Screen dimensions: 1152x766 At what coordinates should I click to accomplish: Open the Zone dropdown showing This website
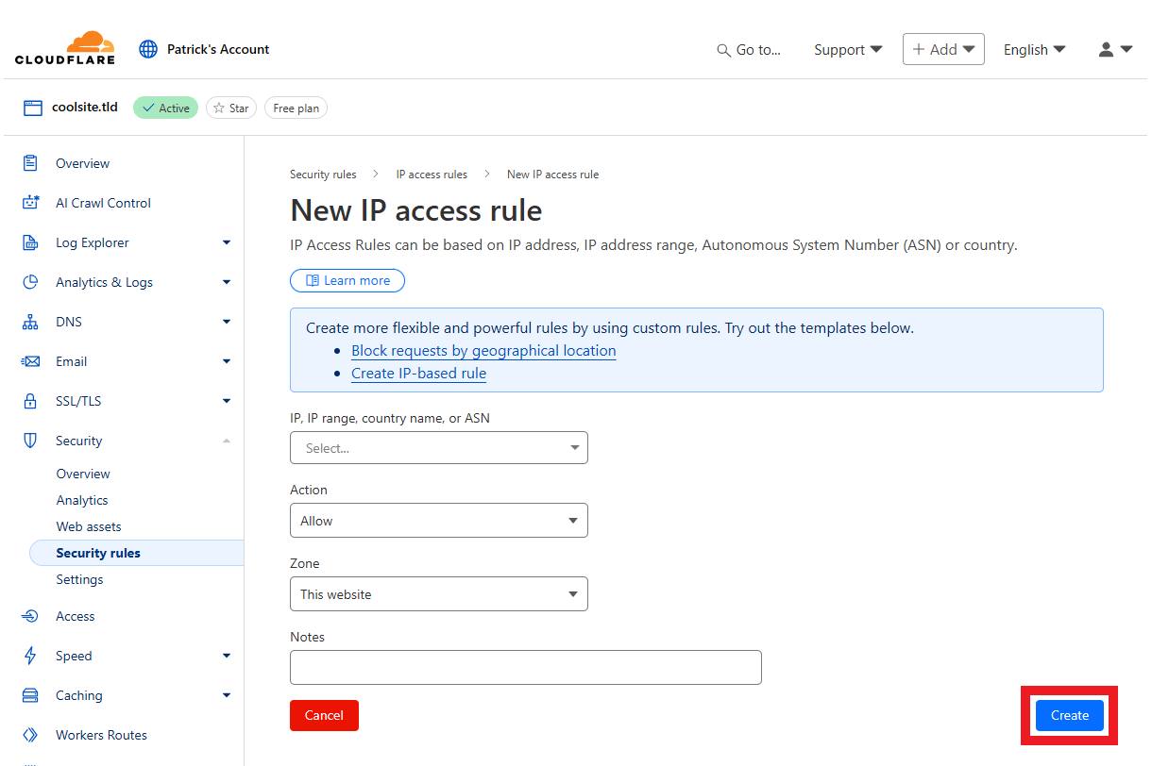pos(438,594)
